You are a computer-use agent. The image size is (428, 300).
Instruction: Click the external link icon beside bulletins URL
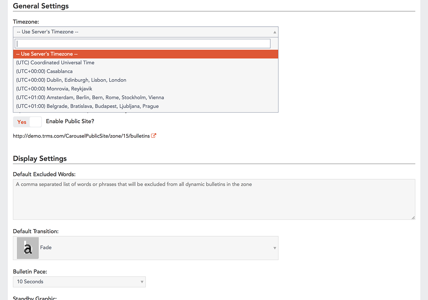tap(154, 136)
